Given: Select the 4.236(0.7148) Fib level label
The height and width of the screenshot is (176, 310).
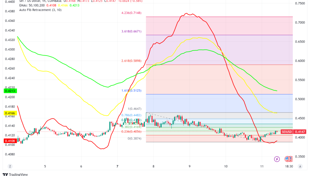Looking at the screenshot, I should coord(131,13).
